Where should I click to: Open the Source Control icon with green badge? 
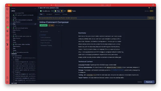click(x=8, y=27)
